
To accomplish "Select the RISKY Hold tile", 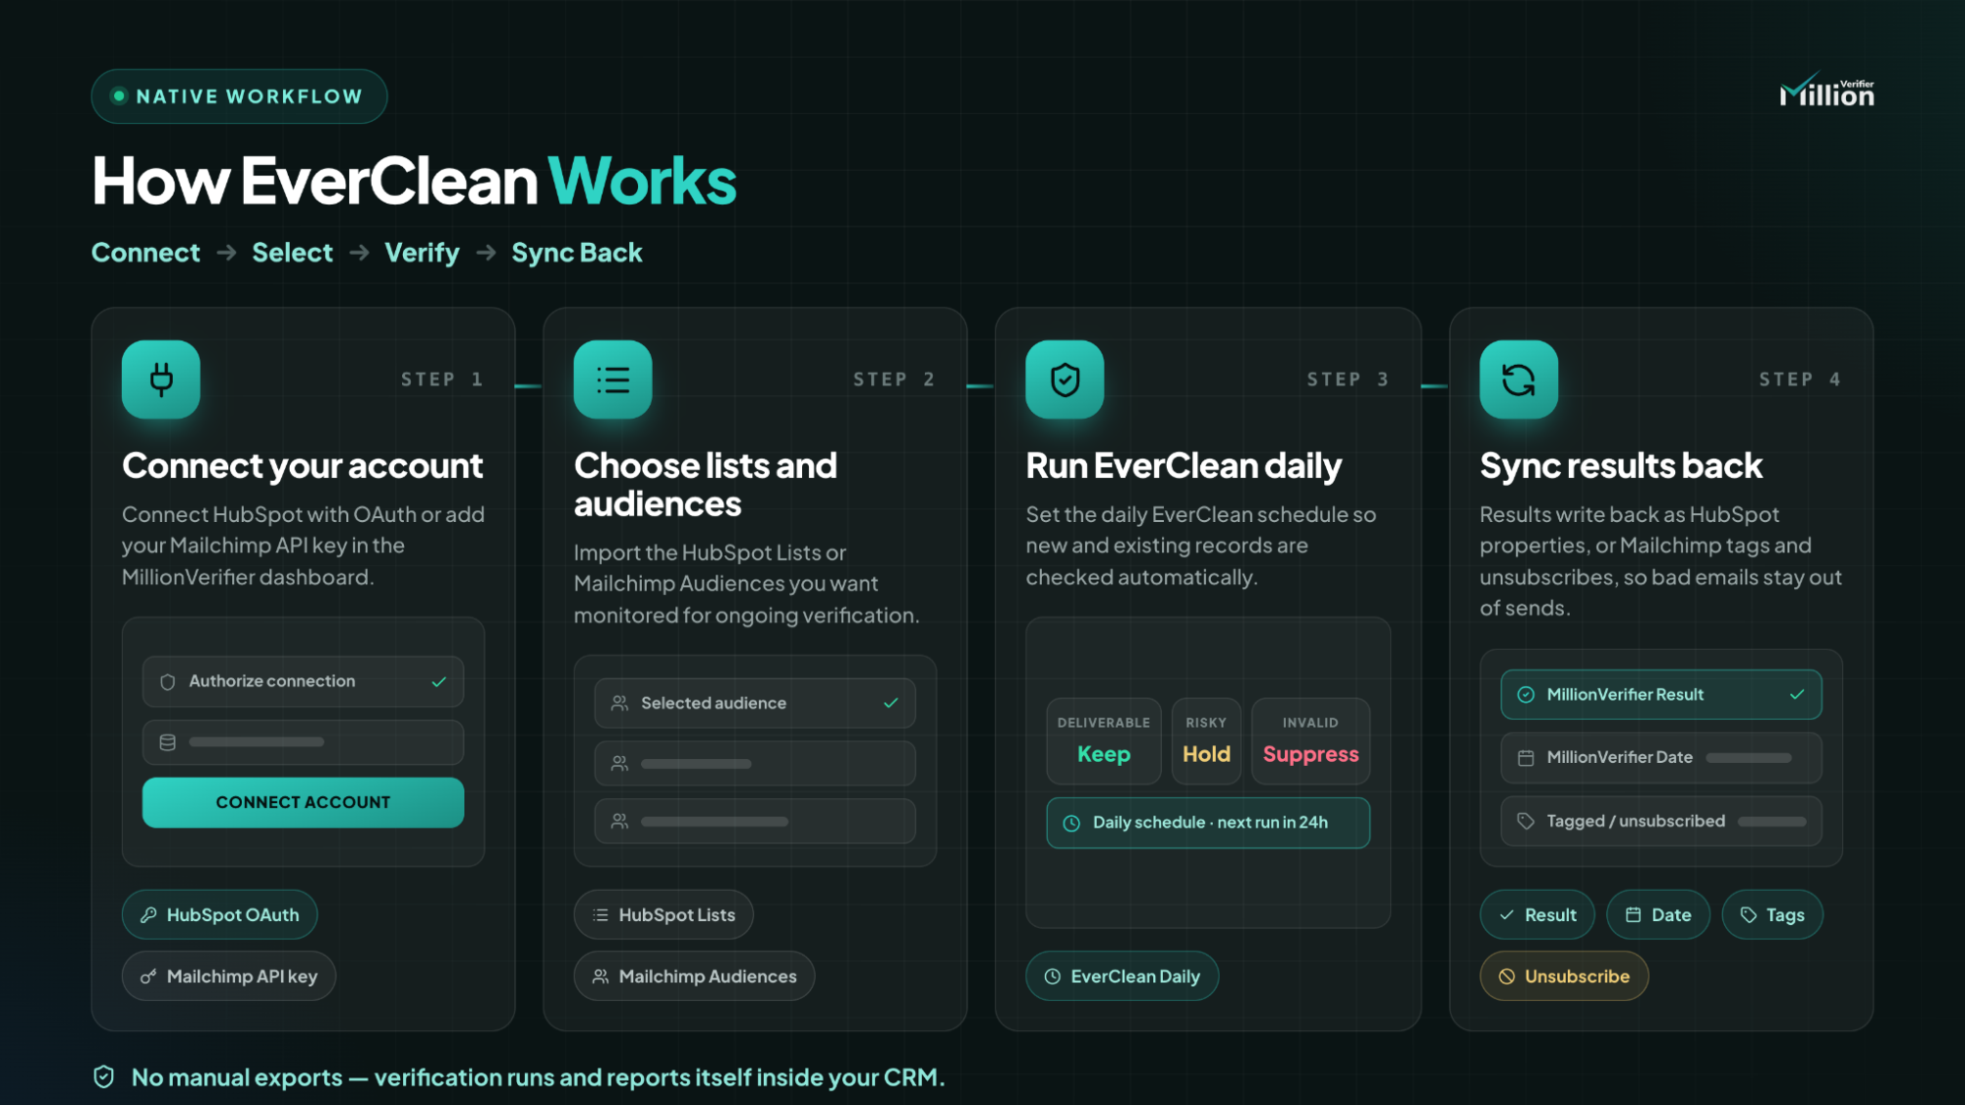I will (1206, 741).
